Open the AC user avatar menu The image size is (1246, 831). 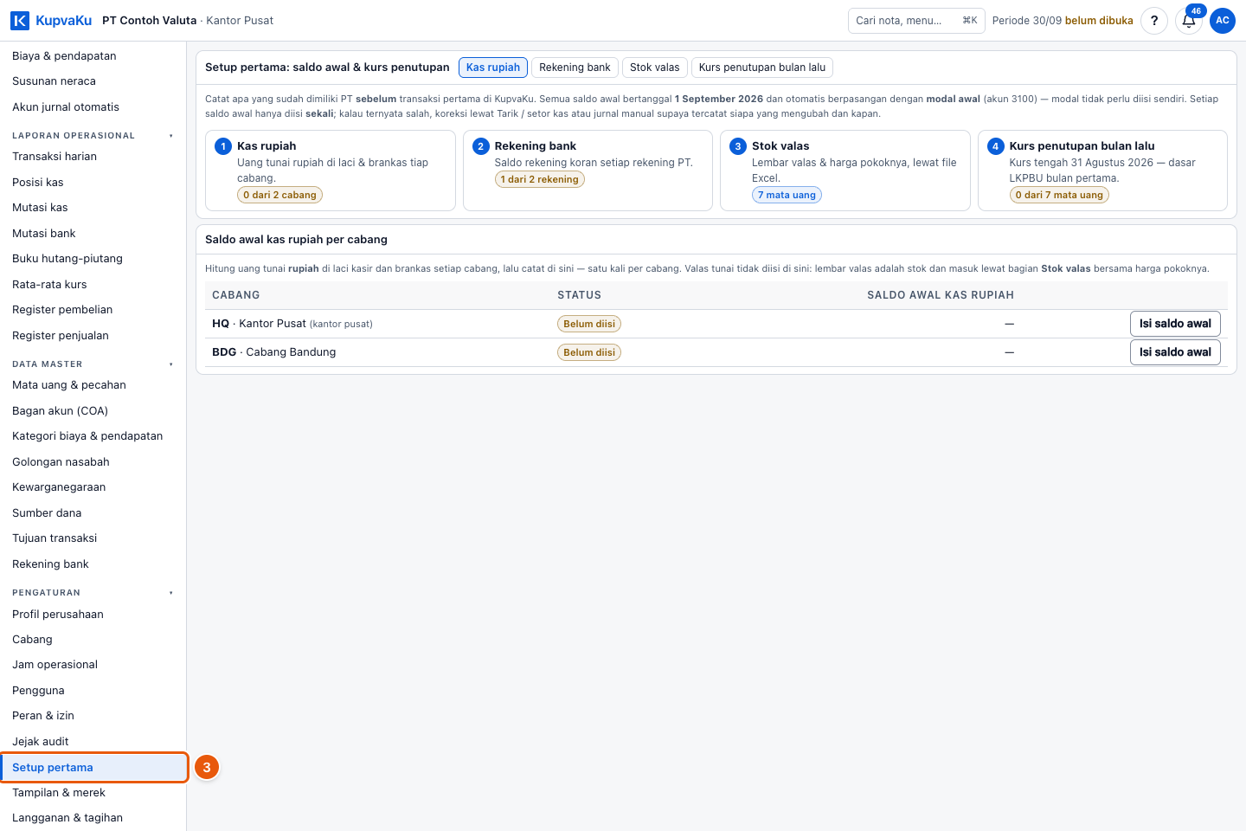point(1223,20)
